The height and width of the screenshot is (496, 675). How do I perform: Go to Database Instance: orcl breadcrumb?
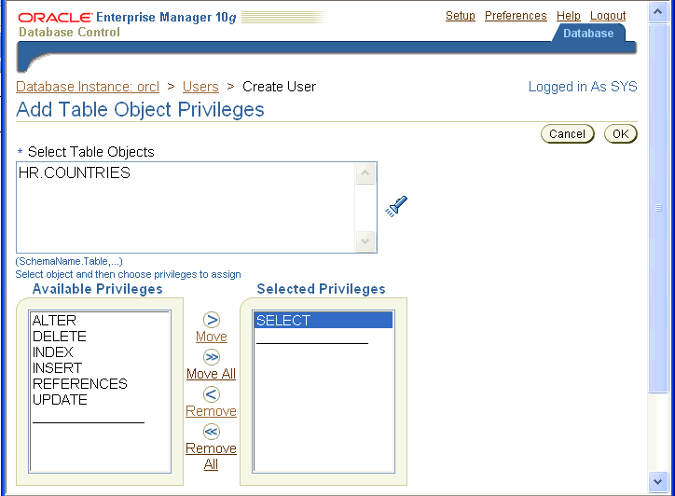[x=88, y=87]
